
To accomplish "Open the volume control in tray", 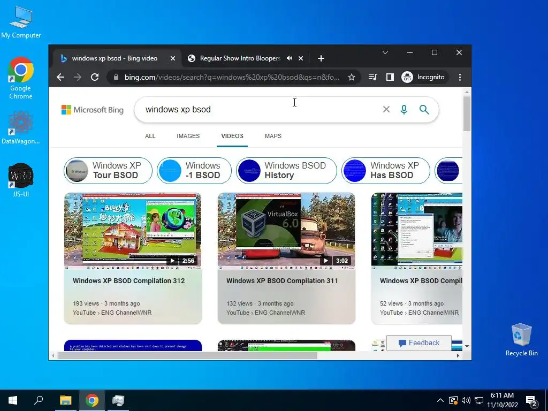I will [466, 400].
